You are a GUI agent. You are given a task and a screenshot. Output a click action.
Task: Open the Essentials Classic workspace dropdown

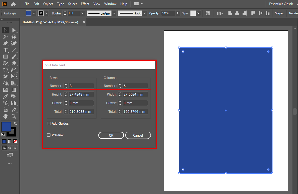pyautogui.click(x=281, y=4)
